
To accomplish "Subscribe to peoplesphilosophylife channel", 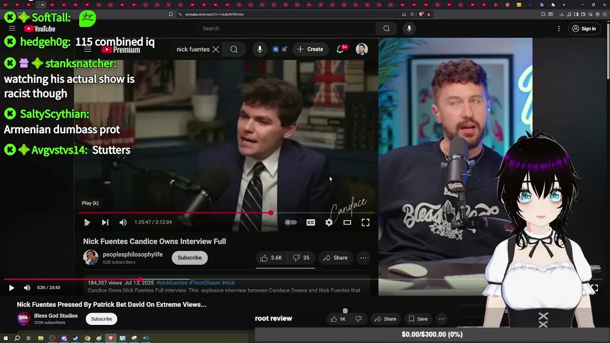I will pos(190,258).
